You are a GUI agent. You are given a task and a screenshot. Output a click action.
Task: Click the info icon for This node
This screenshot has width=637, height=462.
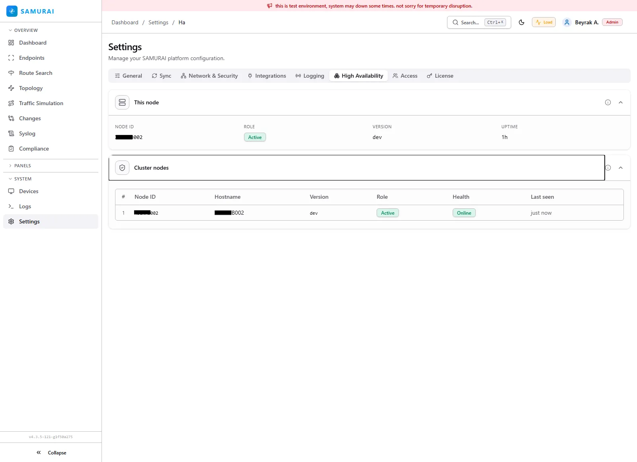pos(608,102)
